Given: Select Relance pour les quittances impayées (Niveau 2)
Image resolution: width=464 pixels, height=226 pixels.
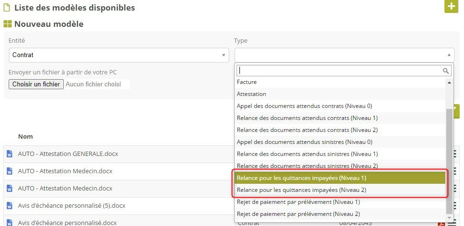Looking at the screenshot, I should point(340,190).
